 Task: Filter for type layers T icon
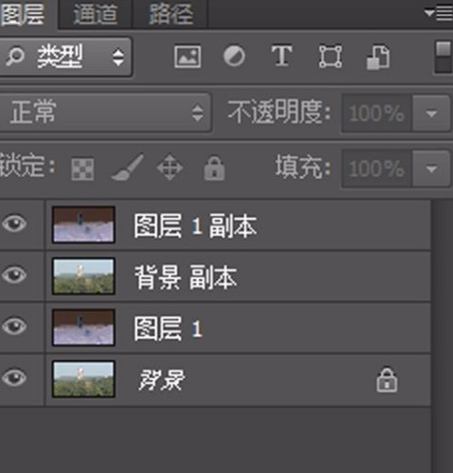pos(282,56)
